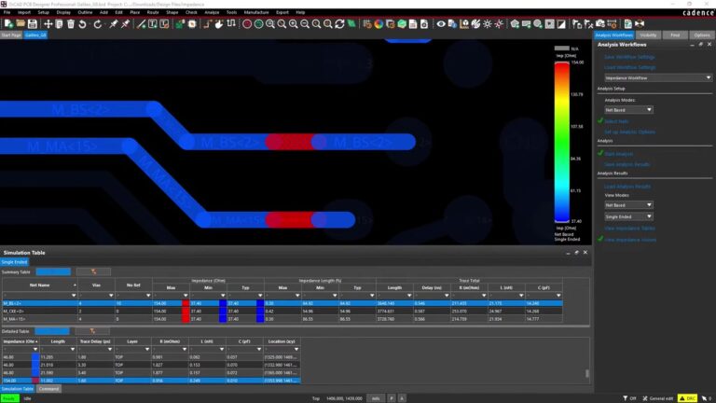Click the Start Analysis link

click(619, 154)
